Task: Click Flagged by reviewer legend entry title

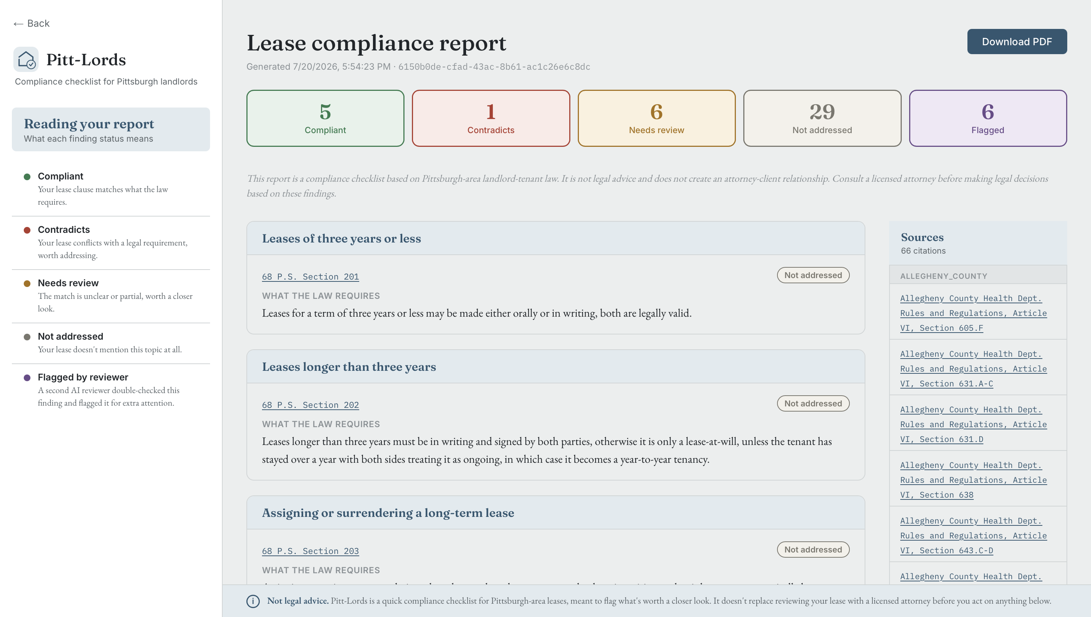Action: pos(83,377)
